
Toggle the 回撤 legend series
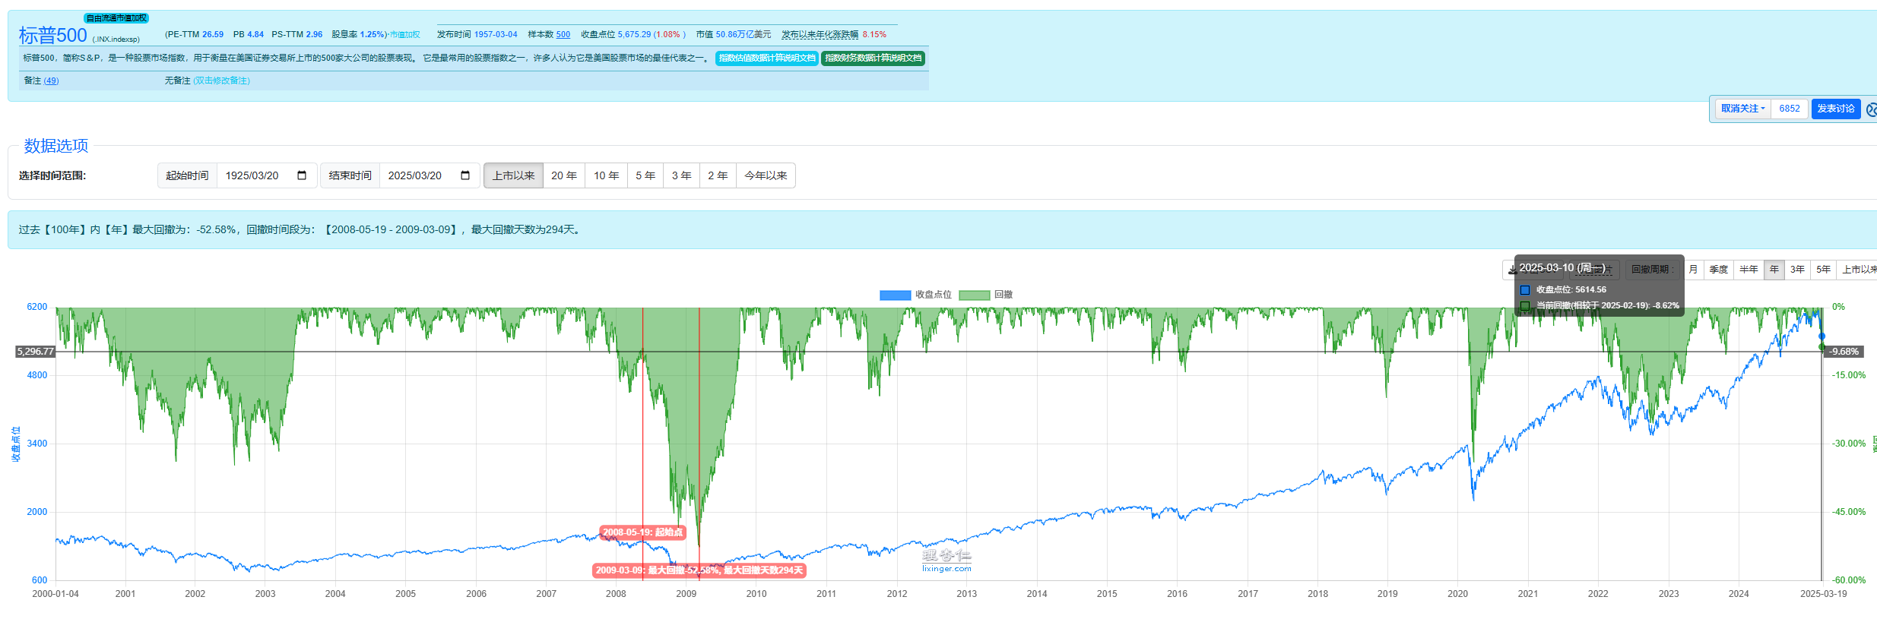(985, 295)
